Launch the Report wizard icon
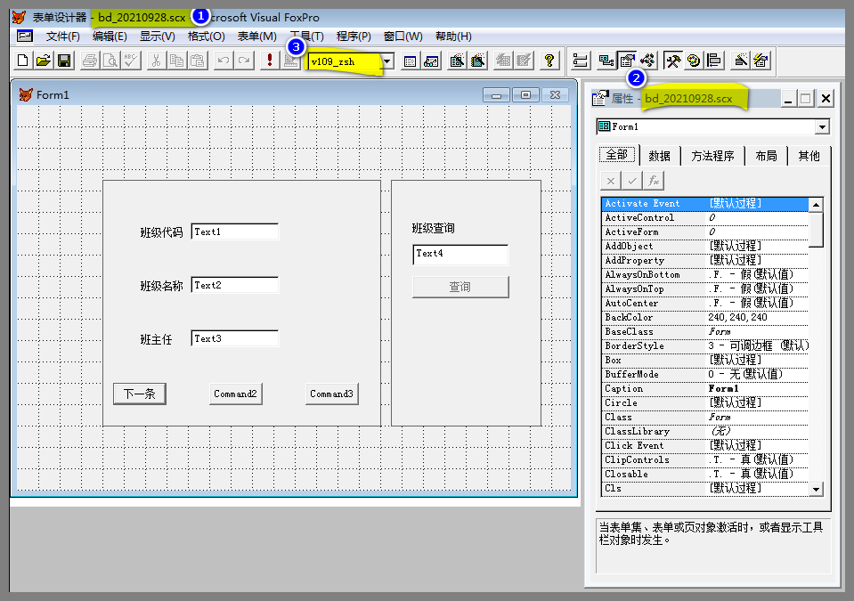The height and width of the screenshot is (601, 854). [477, 61]
